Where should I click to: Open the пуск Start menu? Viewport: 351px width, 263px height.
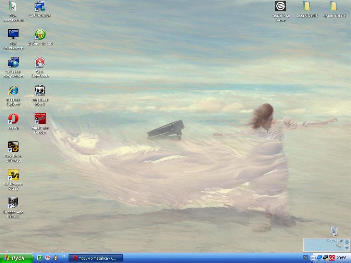pos(16,258)
